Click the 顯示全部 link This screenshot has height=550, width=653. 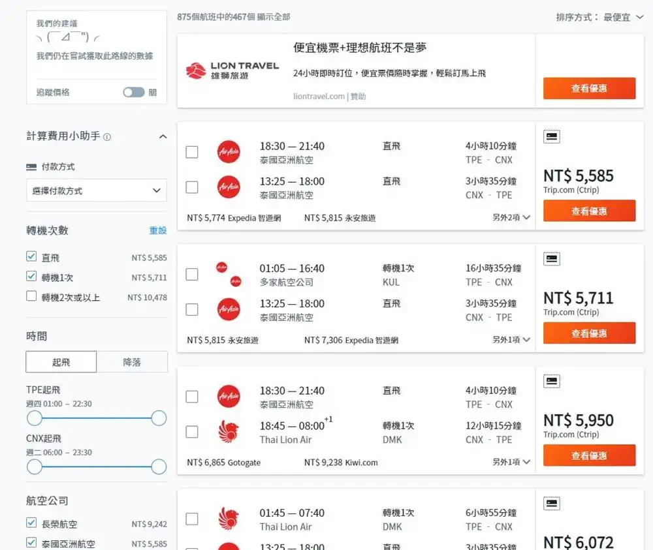click(x=274, y=17)
